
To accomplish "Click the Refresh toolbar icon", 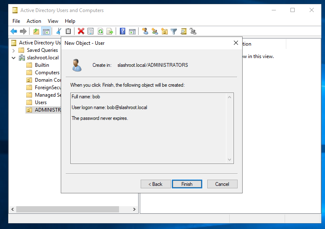I will click(x=100, y=31).
